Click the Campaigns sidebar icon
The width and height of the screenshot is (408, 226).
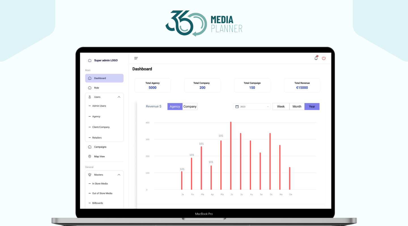pos(90,147)
